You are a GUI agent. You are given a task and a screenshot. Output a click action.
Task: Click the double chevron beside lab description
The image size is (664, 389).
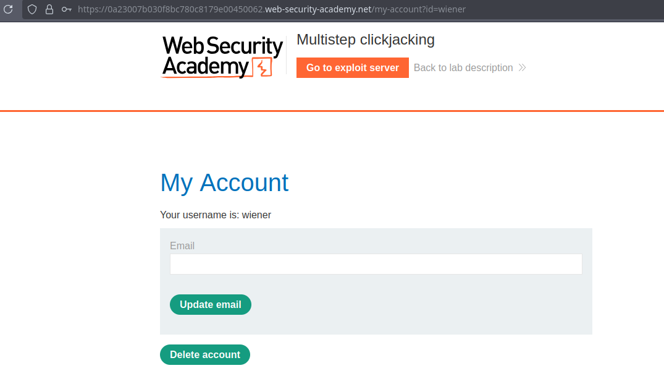click(522, 67)
